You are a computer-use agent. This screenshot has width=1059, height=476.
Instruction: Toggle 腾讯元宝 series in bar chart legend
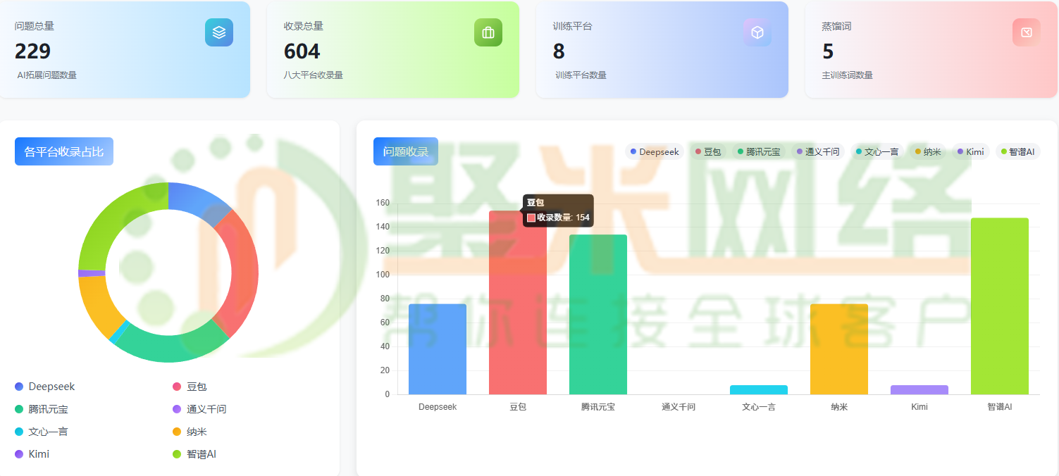759,151
